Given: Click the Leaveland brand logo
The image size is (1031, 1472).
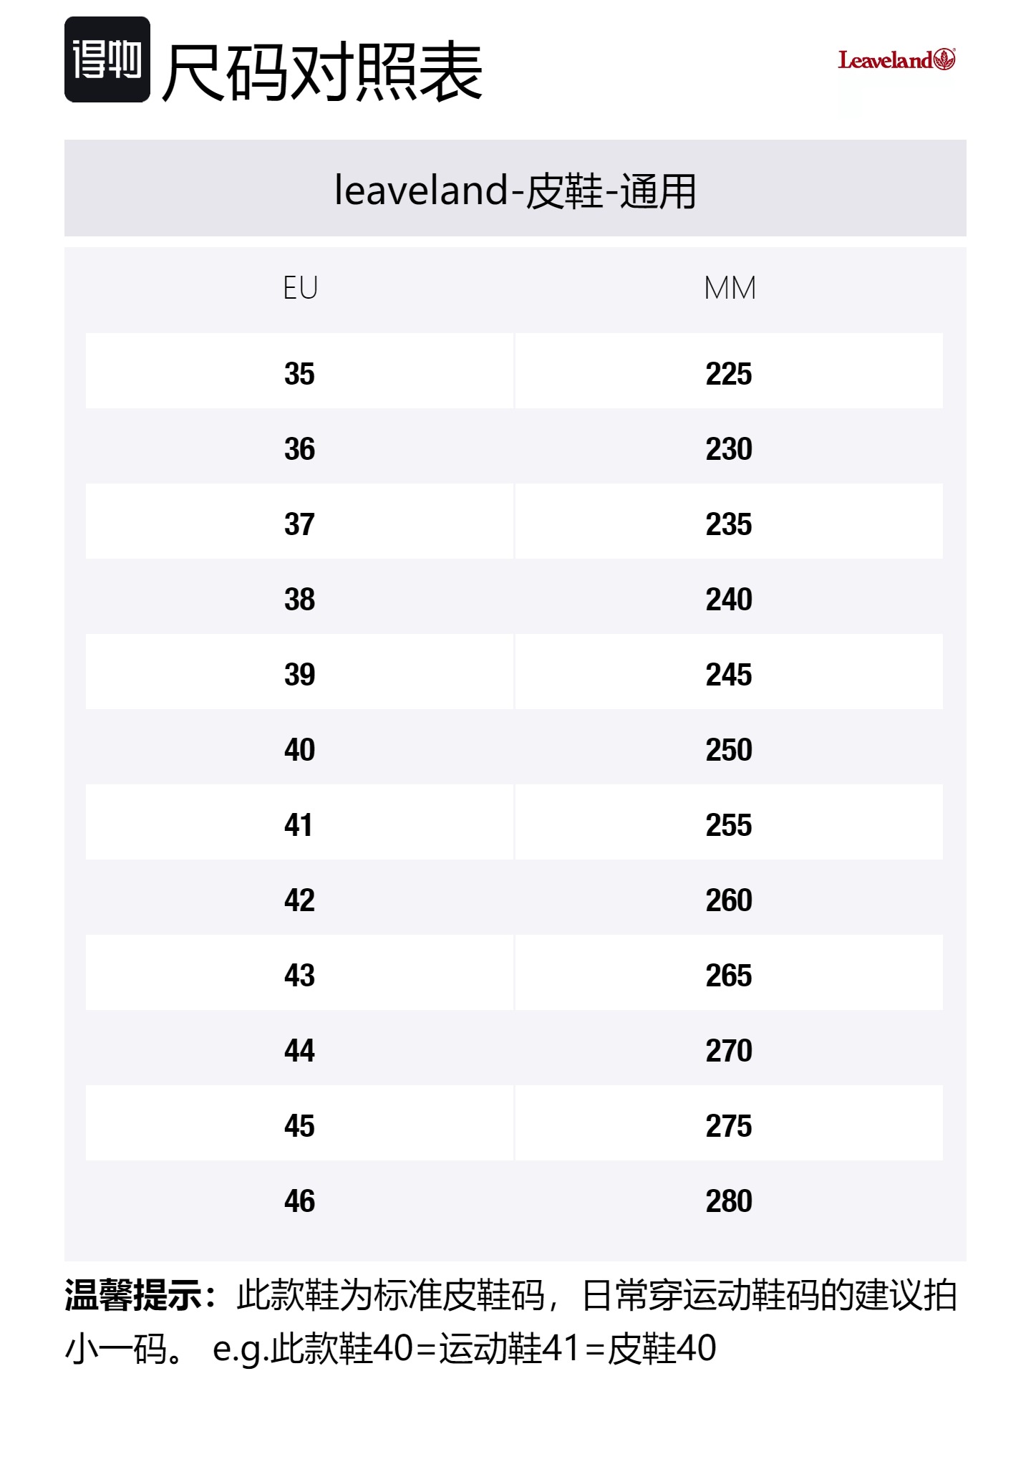Looking at the screenshot, I should [896, 60].
